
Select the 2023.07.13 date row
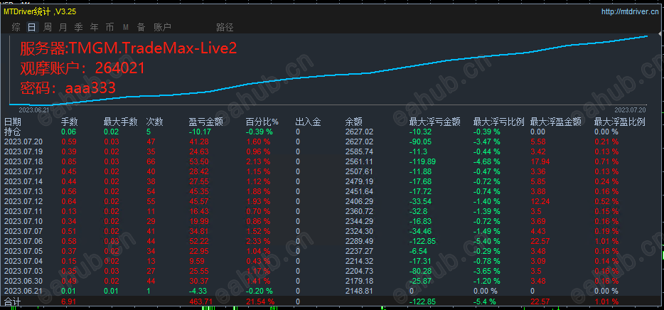click(x=23, y=191)
